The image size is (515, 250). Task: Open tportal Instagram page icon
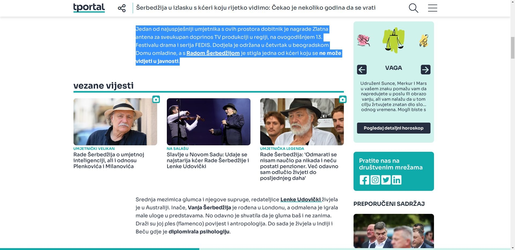pos(375,180)
